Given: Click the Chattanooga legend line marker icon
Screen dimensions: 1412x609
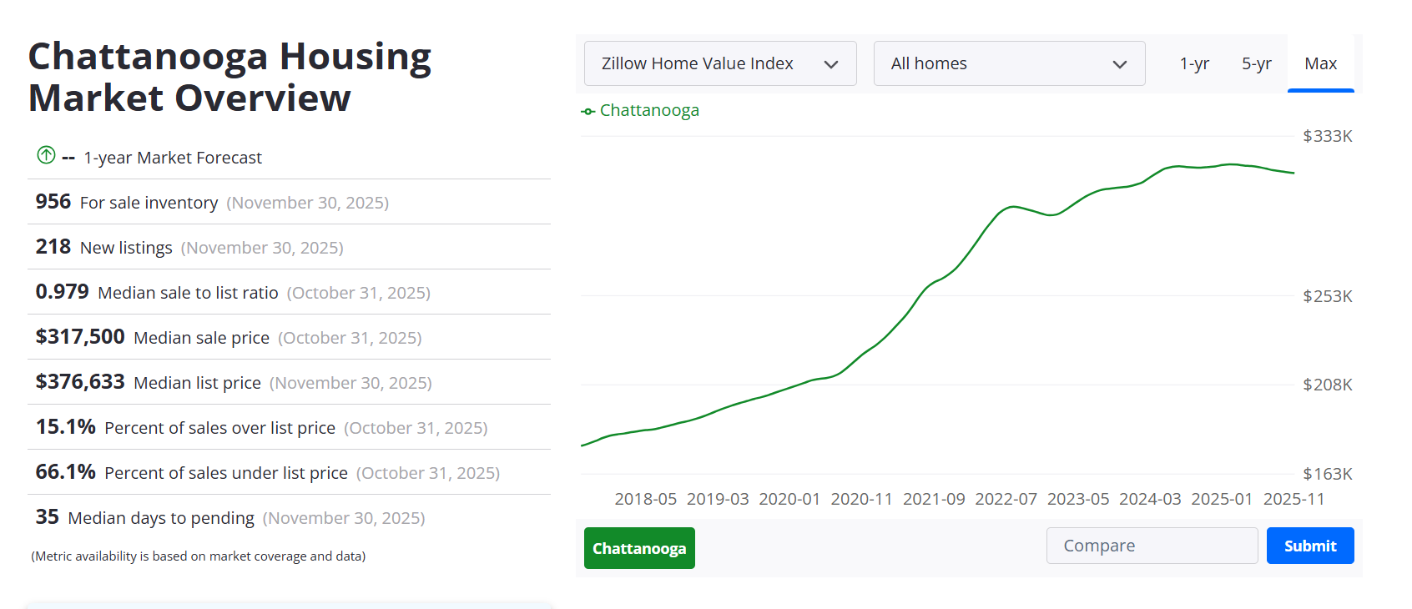Looking at the screenshot, I should 588,111.
